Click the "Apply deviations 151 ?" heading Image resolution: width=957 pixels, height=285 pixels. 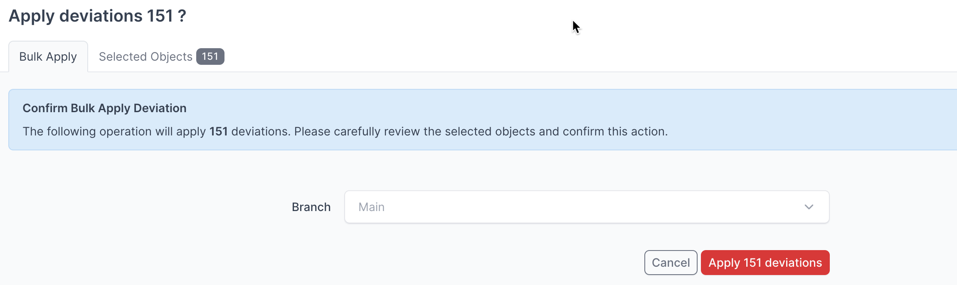click(97, 16)
